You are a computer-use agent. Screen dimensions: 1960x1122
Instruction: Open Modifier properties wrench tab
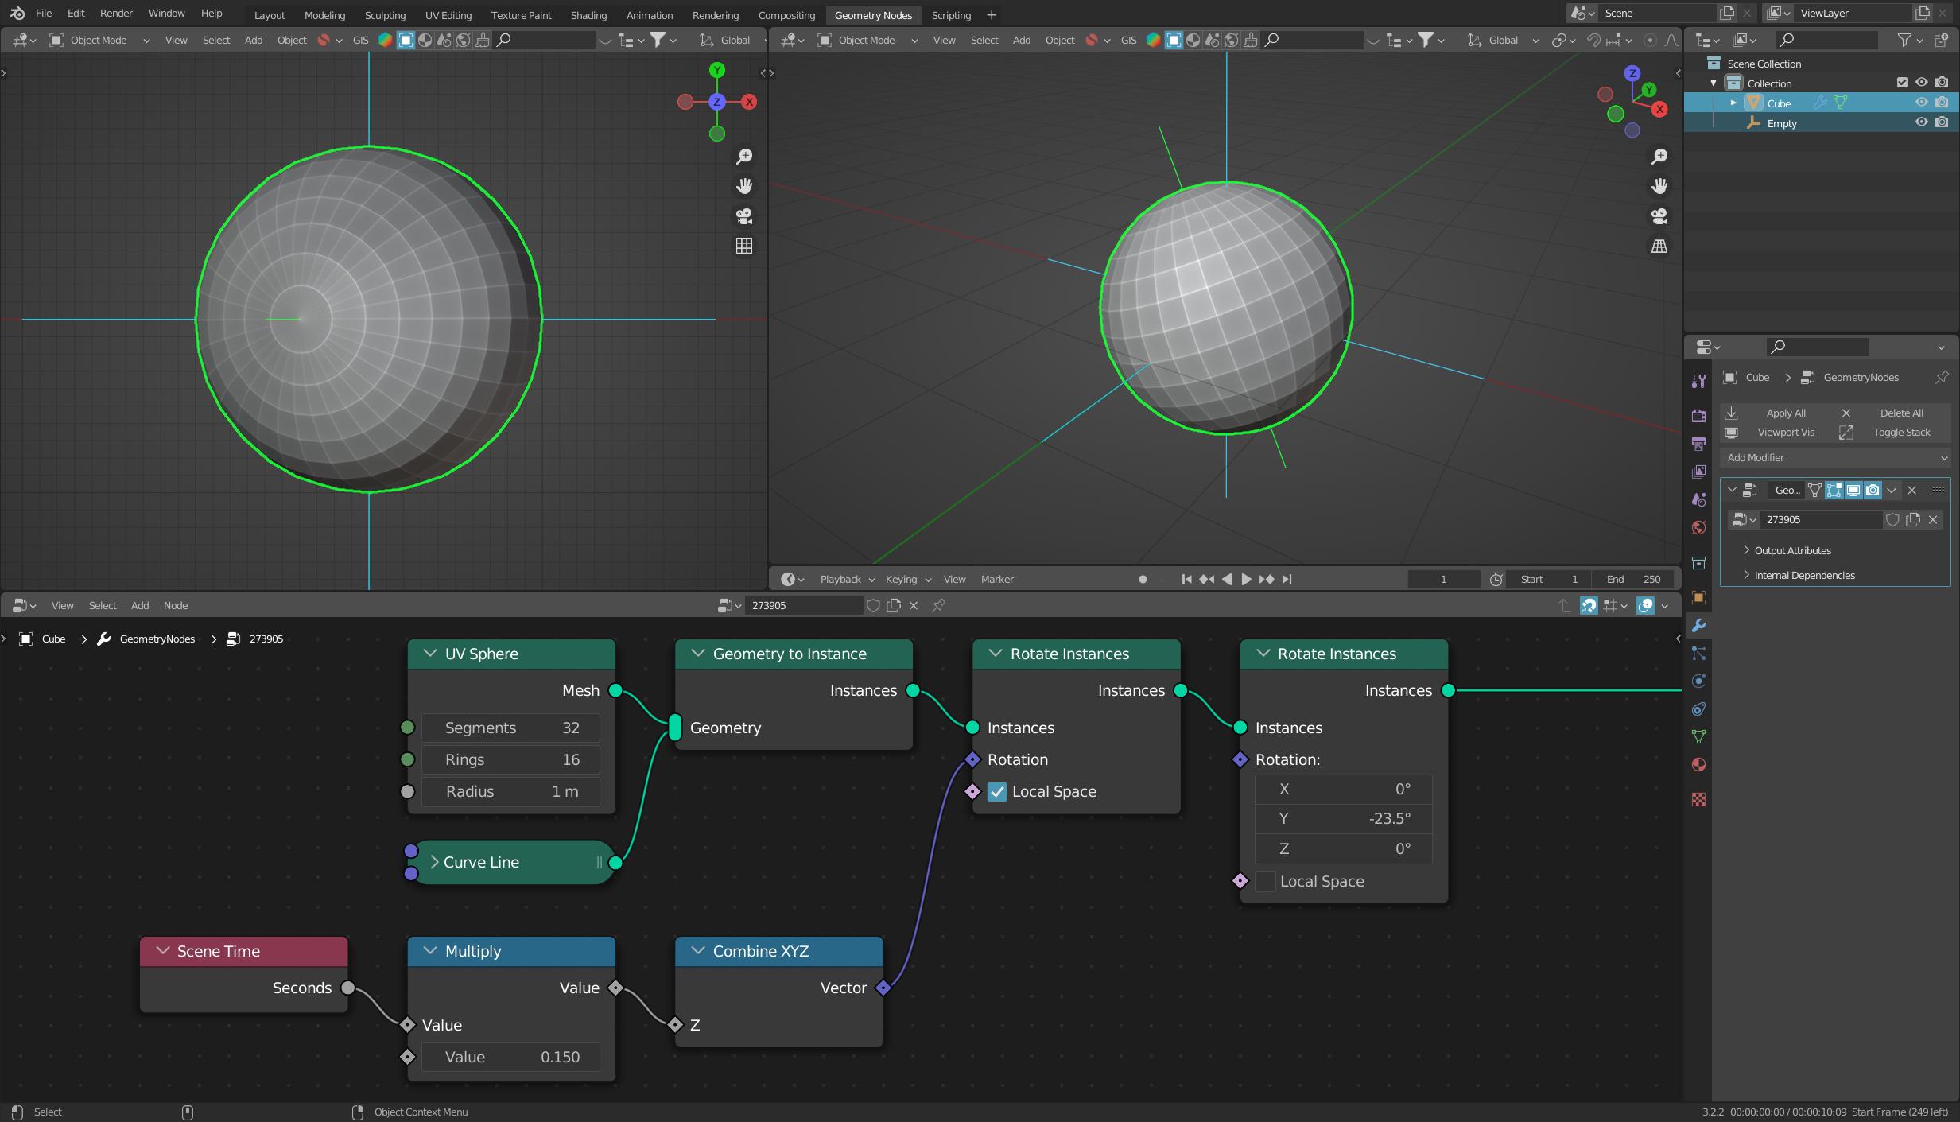tap(1698, 626)
